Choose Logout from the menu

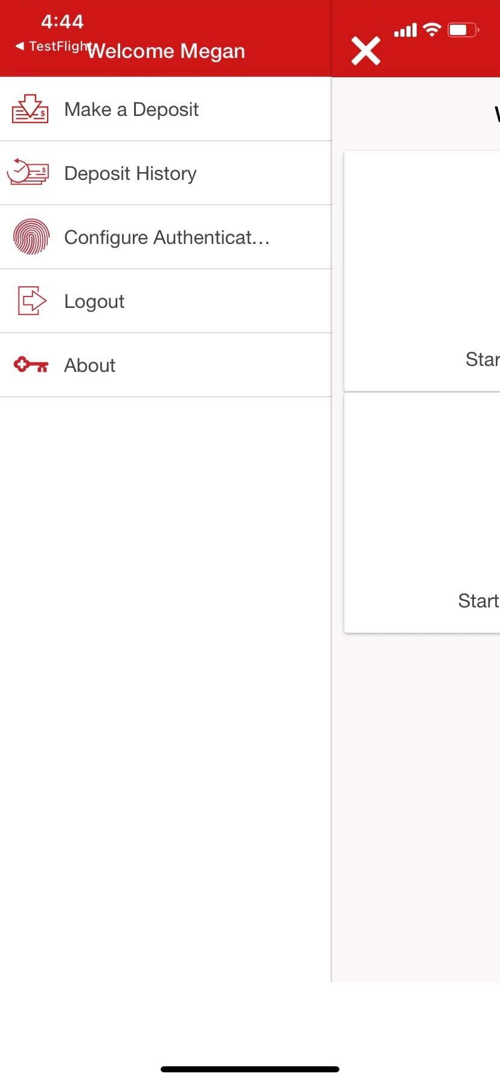pyautogui.click(x=166, y=301)
